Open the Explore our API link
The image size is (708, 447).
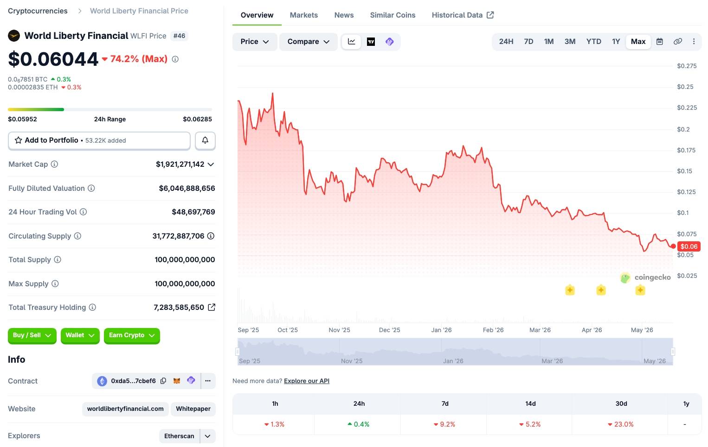pos(307,381)
